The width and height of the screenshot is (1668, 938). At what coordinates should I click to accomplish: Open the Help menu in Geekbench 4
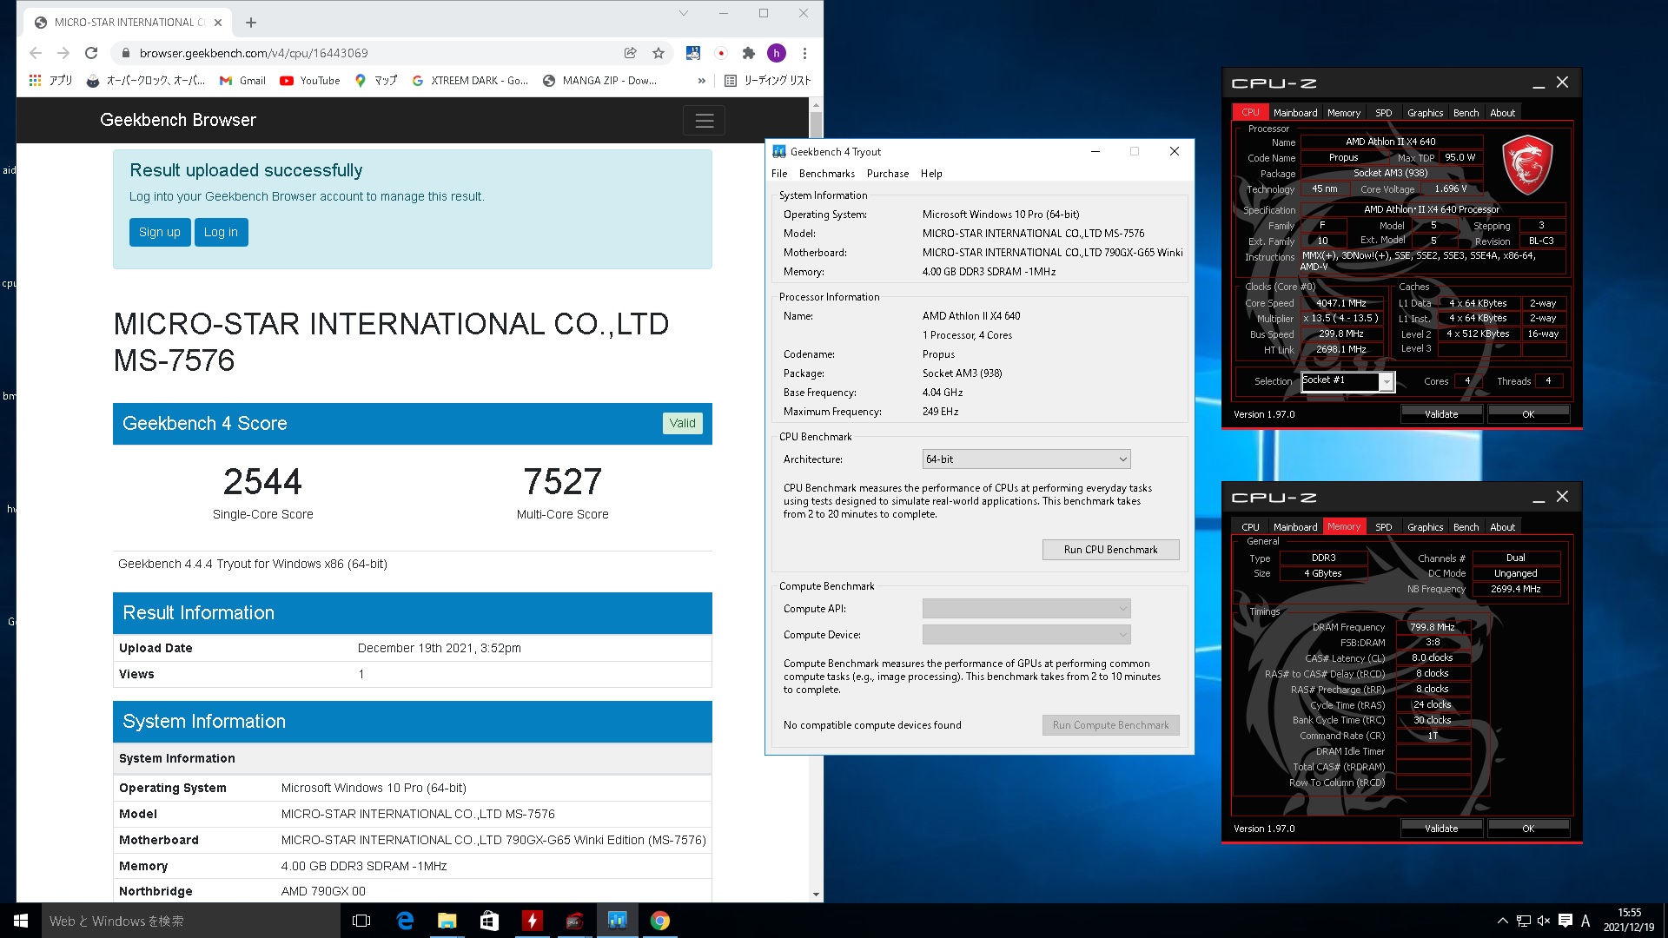931,174
